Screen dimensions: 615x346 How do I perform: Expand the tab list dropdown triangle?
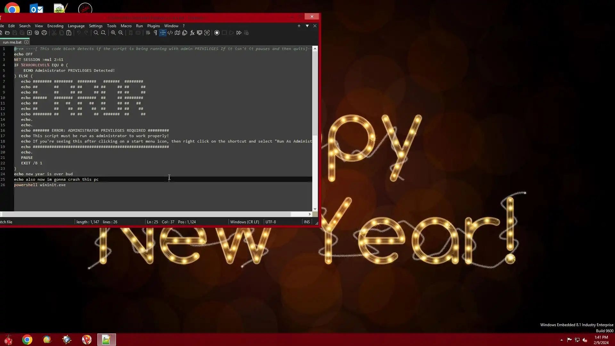pos(307,26)
